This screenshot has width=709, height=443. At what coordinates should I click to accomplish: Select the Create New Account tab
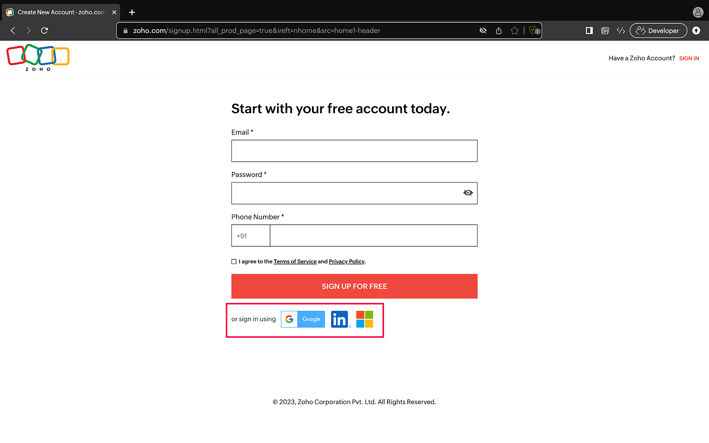pyautogui.click(x=61, y=12)
